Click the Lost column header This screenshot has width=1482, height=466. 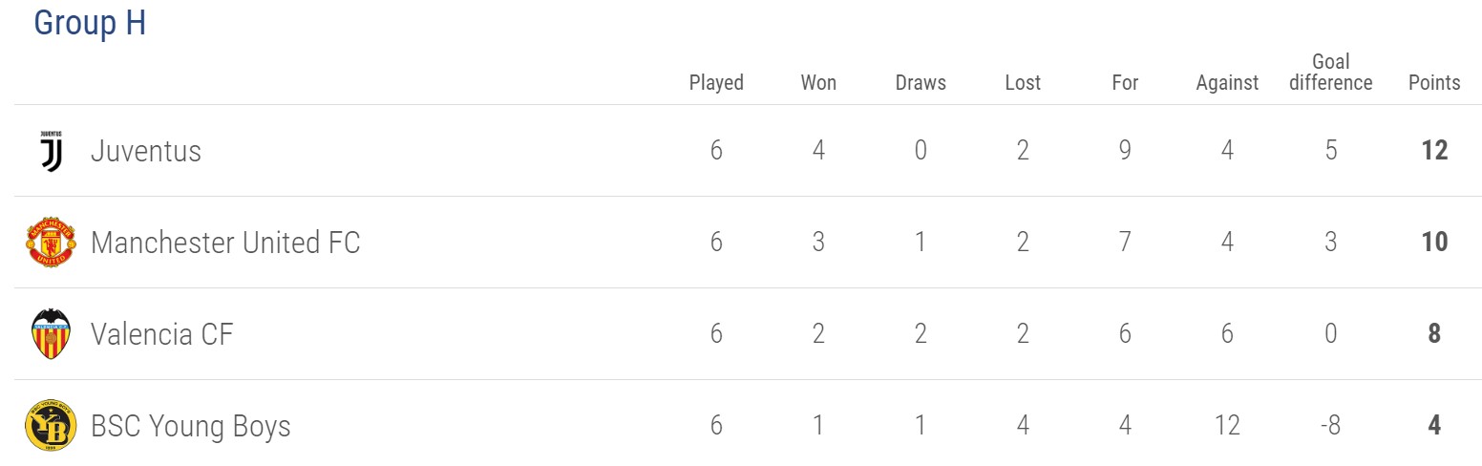pyautogui.click(x=1023, y=82)
